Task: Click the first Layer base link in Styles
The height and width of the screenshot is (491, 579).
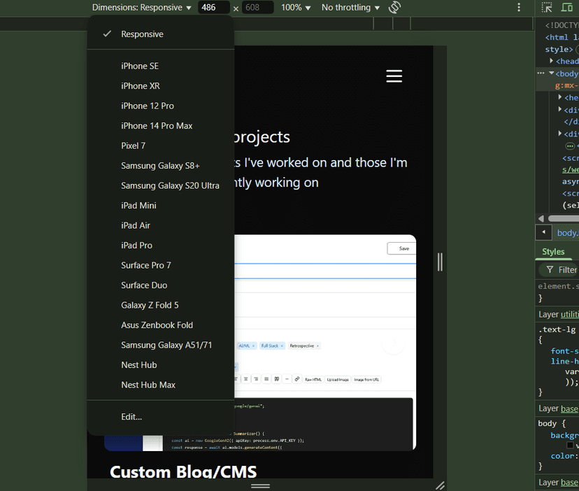Action: coord(569,408)
